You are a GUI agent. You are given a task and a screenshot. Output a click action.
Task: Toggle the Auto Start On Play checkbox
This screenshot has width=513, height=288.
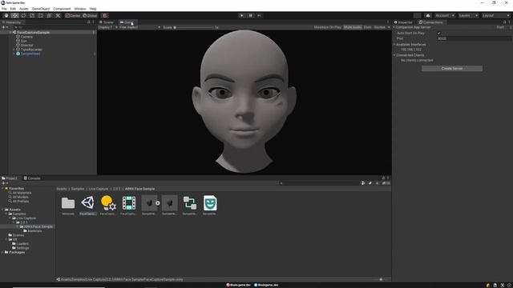(x=439, y=34)
